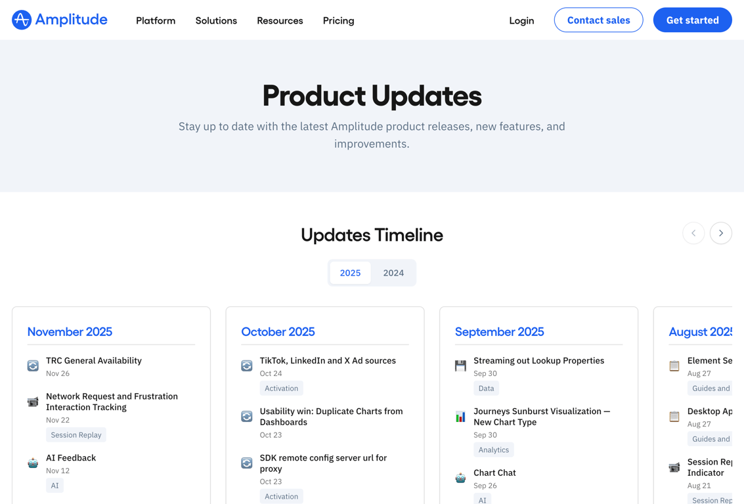Switch to the 2024 timeline tab
This screenshot has height=504, width=744.
pos(393,273)
